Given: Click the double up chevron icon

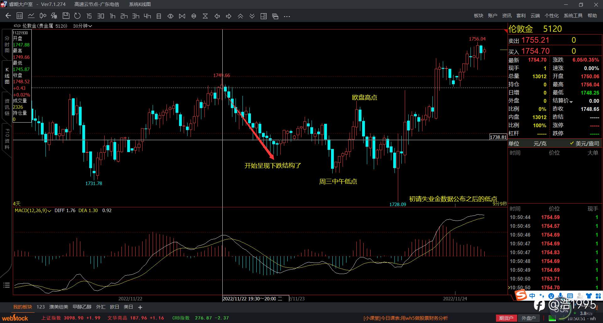Looking at the screenshot, I should (x=240, y=16).
